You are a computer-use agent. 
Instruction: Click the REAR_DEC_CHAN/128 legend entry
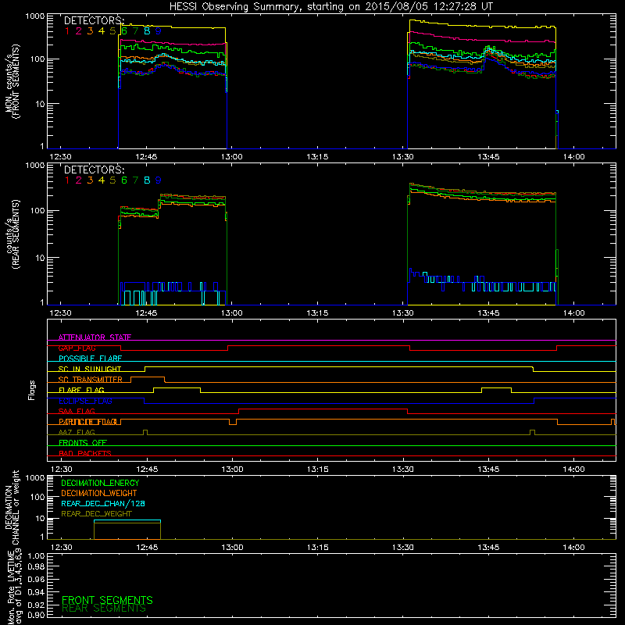pos(103,503)
